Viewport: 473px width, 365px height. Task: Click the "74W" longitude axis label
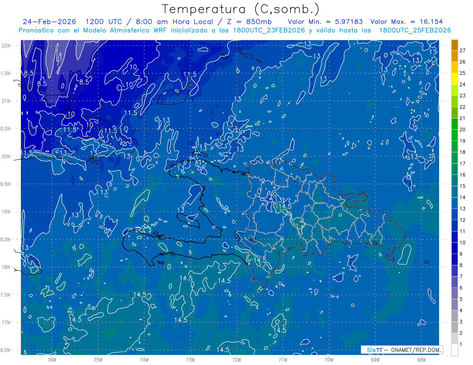(x=144, y=359)
